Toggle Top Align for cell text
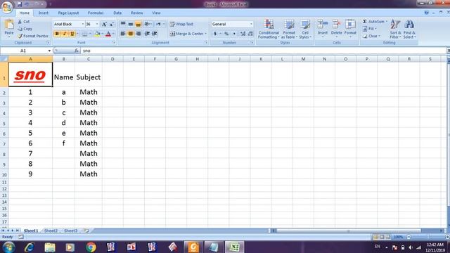This screenshot has height=253, width=450. coord(123,24)
